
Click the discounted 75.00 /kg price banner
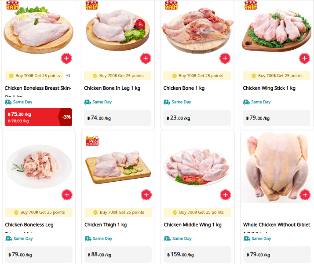pyautogui.click(x=38, y=117)
